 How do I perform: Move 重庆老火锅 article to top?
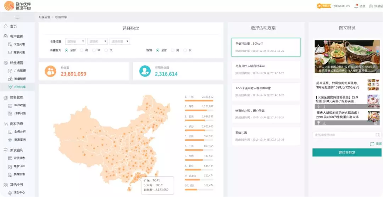[x=319, y=123]
